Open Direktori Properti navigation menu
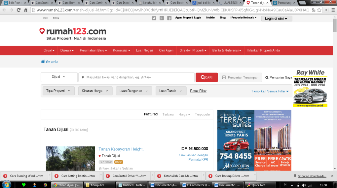The width and height of the screenshot is (337, 188). (193, 50)
